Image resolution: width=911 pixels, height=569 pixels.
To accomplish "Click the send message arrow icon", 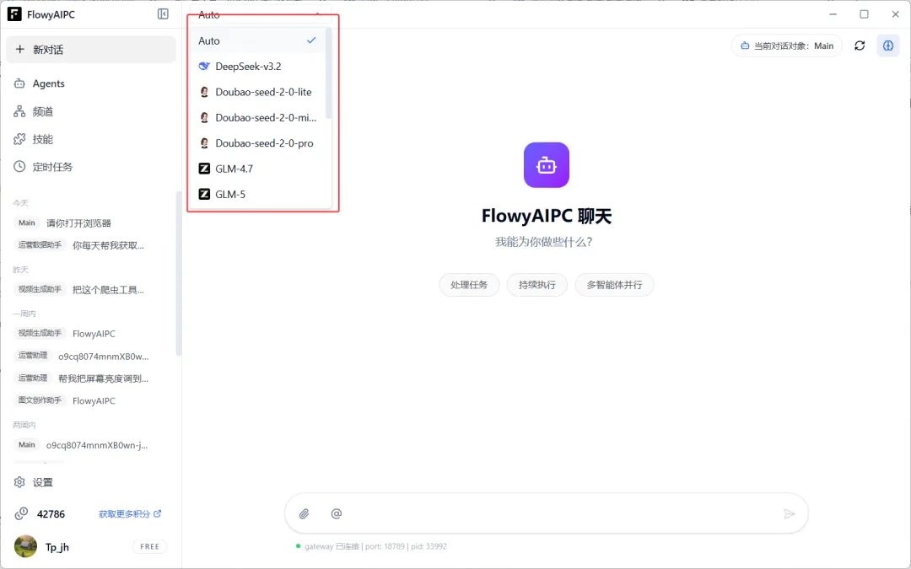I will click(x=789, y=514).
